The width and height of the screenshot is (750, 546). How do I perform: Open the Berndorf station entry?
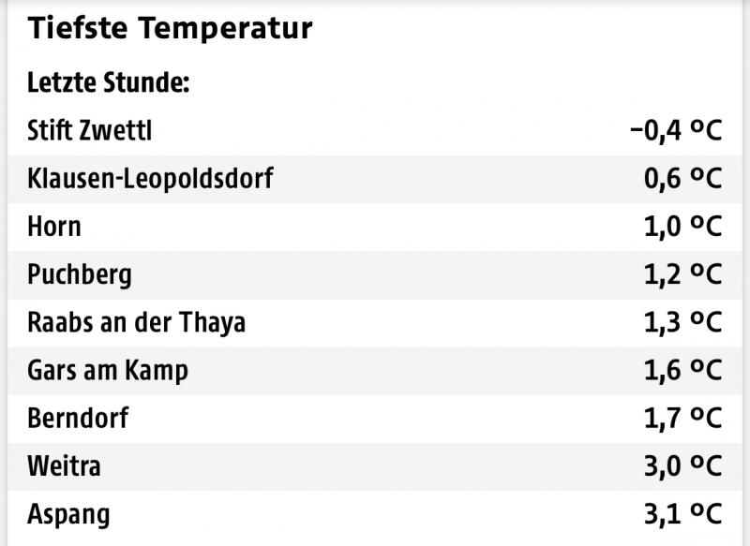78,419
